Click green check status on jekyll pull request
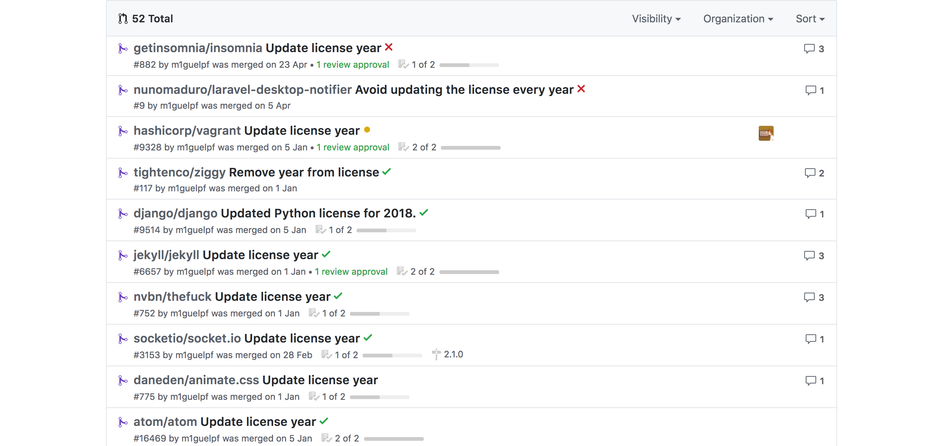The height and width of the screenshot is (446, 943). [326, 254]
